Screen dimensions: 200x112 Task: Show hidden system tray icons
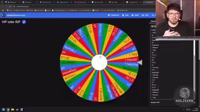(x=184, y=110)
